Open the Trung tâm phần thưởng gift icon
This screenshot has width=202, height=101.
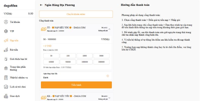6,68
